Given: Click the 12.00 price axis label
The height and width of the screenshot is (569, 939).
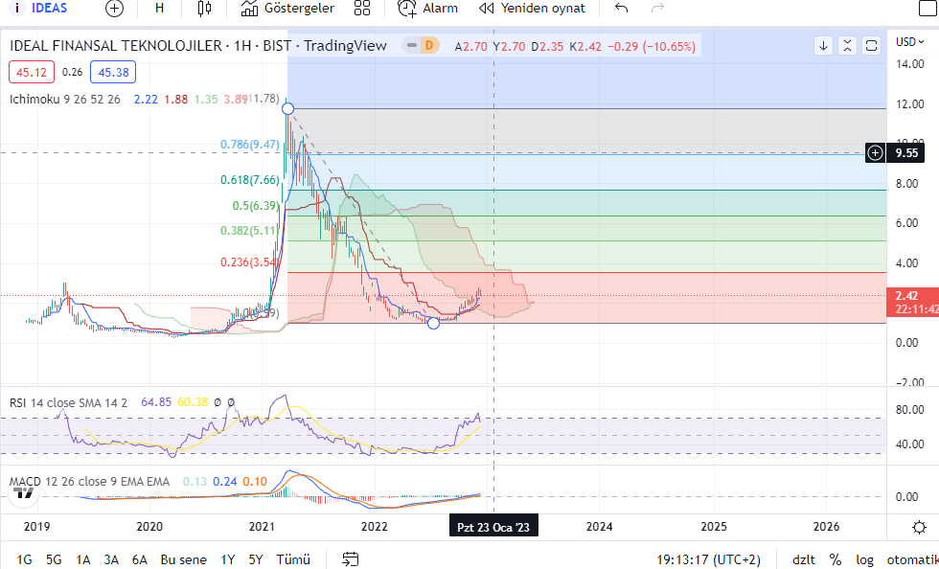Looking at the screenshot, I should tap(909, 104).
